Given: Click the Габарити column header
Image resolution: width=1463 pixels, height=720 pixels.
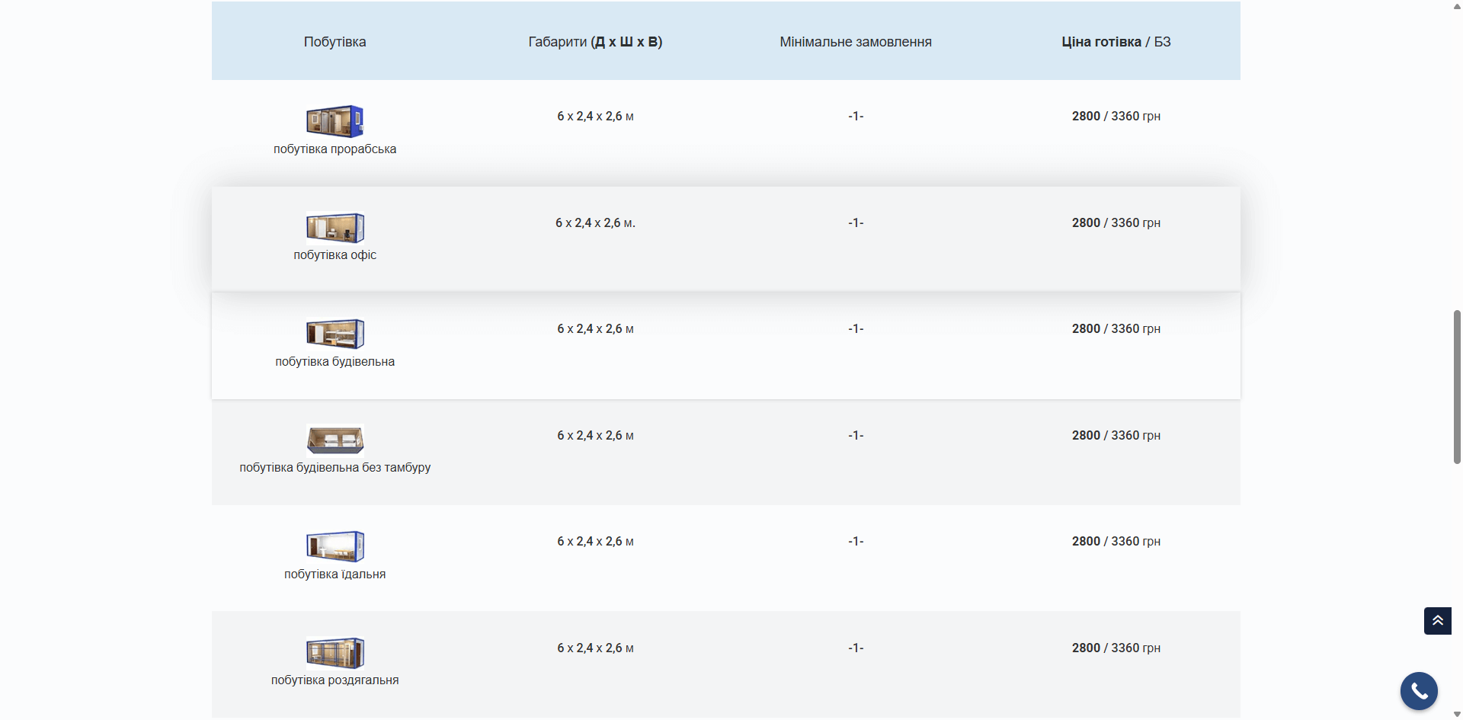Looking at the screenshot, I should (x=595, y=42).
